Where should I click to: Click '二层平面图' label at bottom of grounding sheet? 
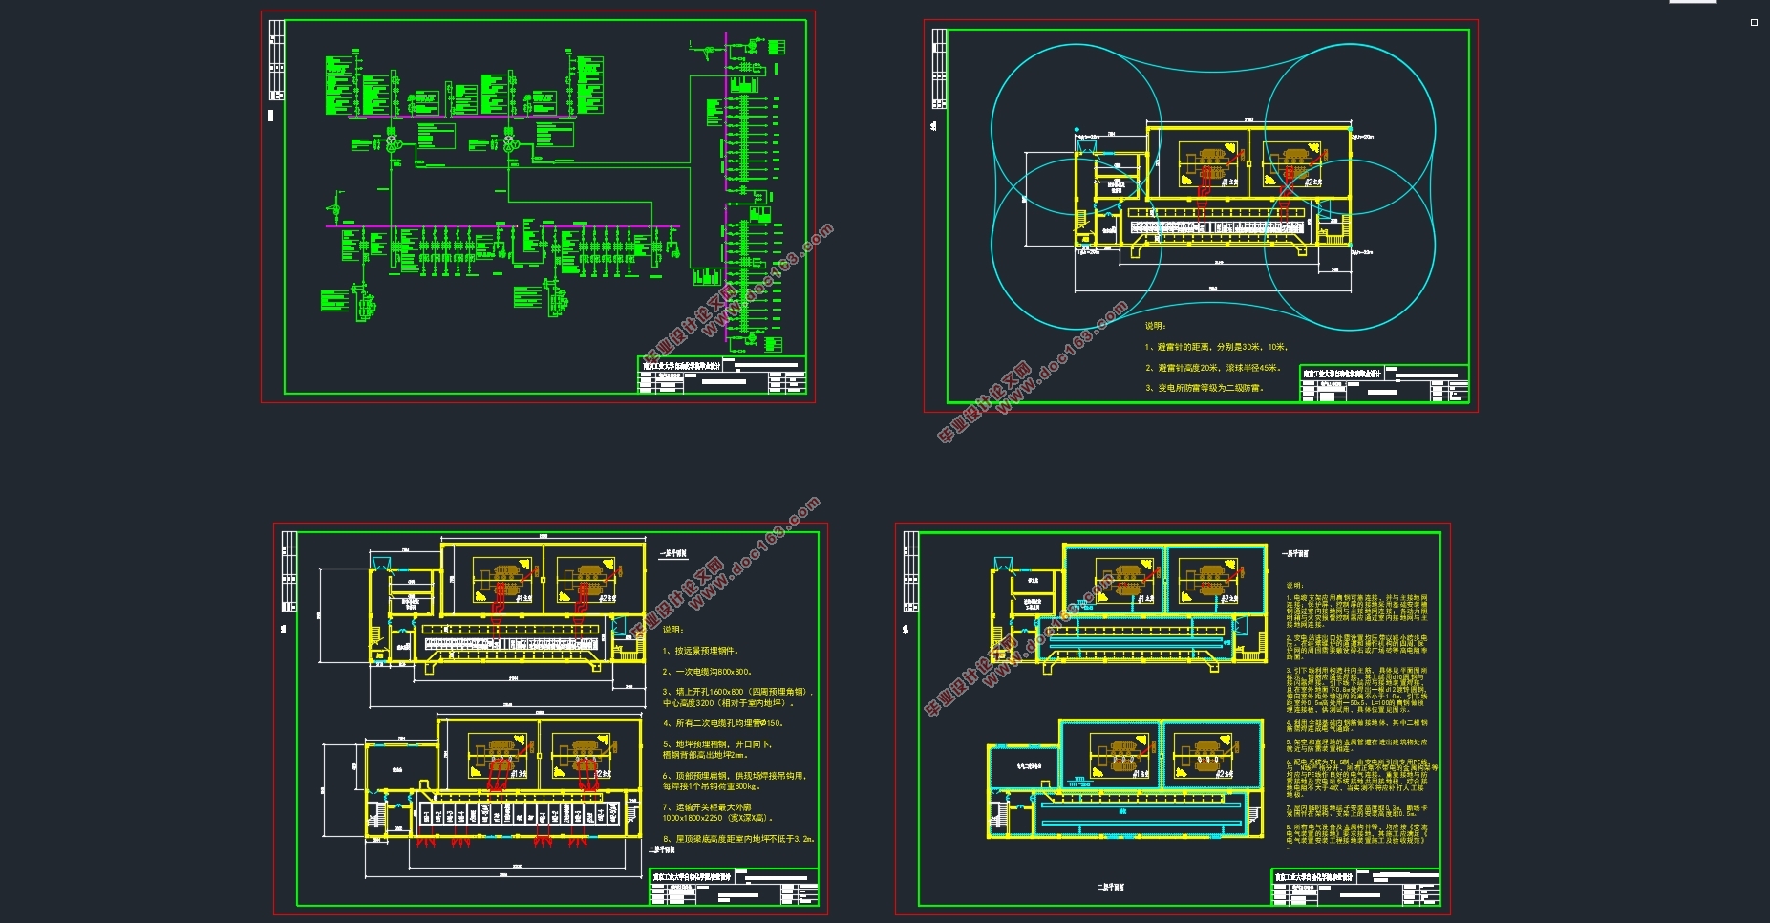point(1111,887)
